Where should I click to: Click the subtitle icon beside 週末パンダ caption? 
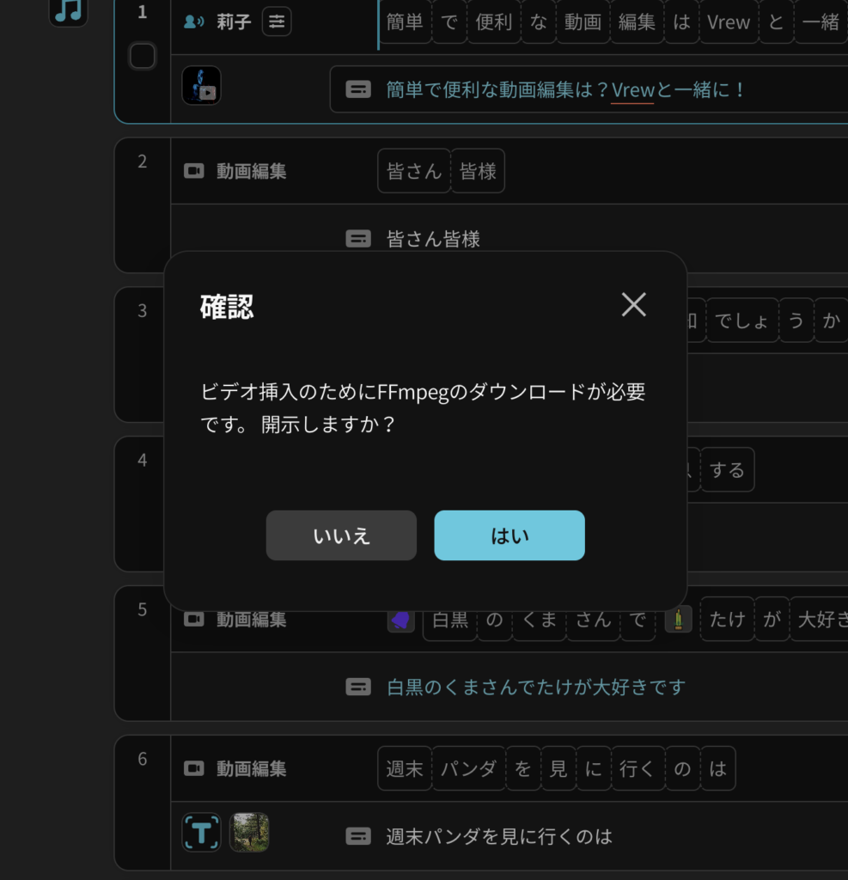[358, 836]
